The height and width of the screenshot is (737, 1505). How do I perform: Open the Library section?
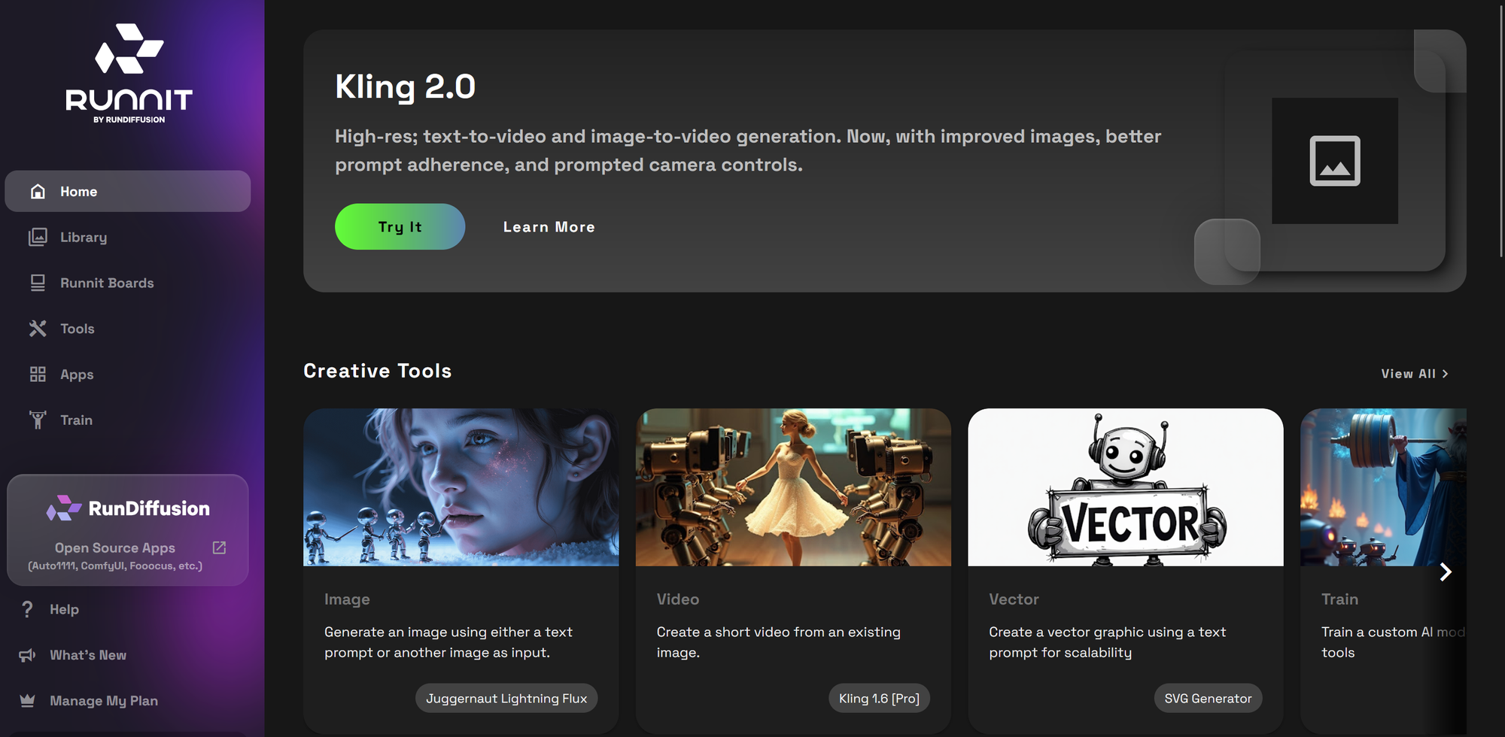[x=128, y=237]
